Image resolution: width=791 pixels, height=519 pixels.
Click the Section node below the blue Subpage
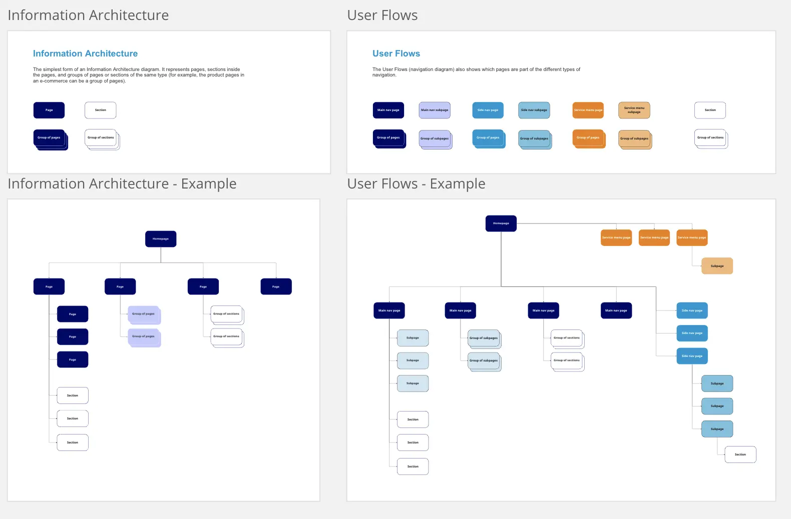click(x=740, y=454)
